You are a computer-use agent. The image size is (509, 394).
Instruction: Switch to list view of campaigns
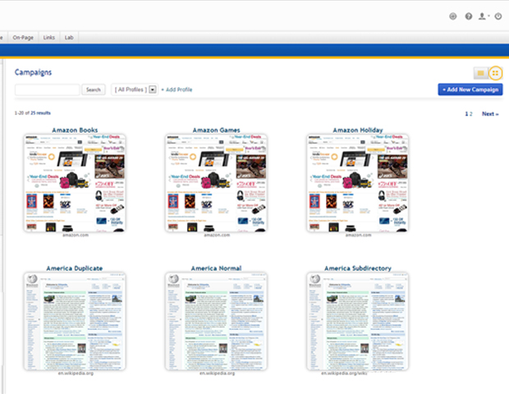(x=480, y=73)
